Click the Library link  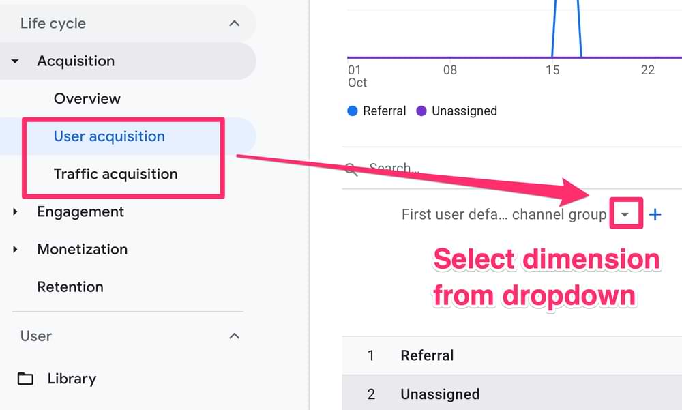coord(72,379)
